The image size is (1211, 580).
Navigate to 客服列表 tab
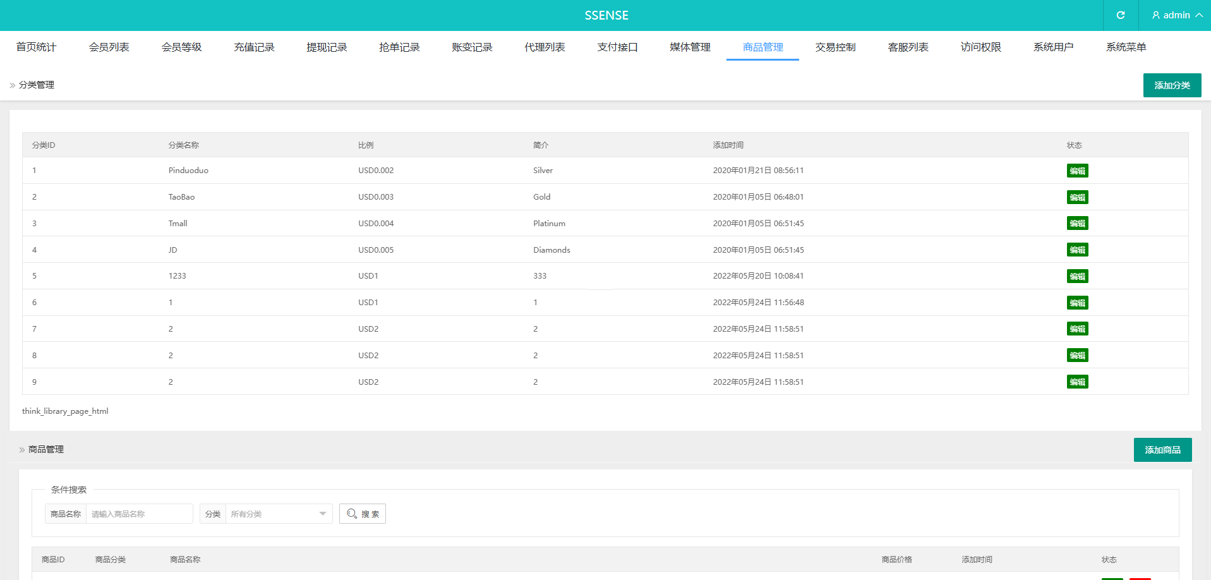[x=908, y=47]
